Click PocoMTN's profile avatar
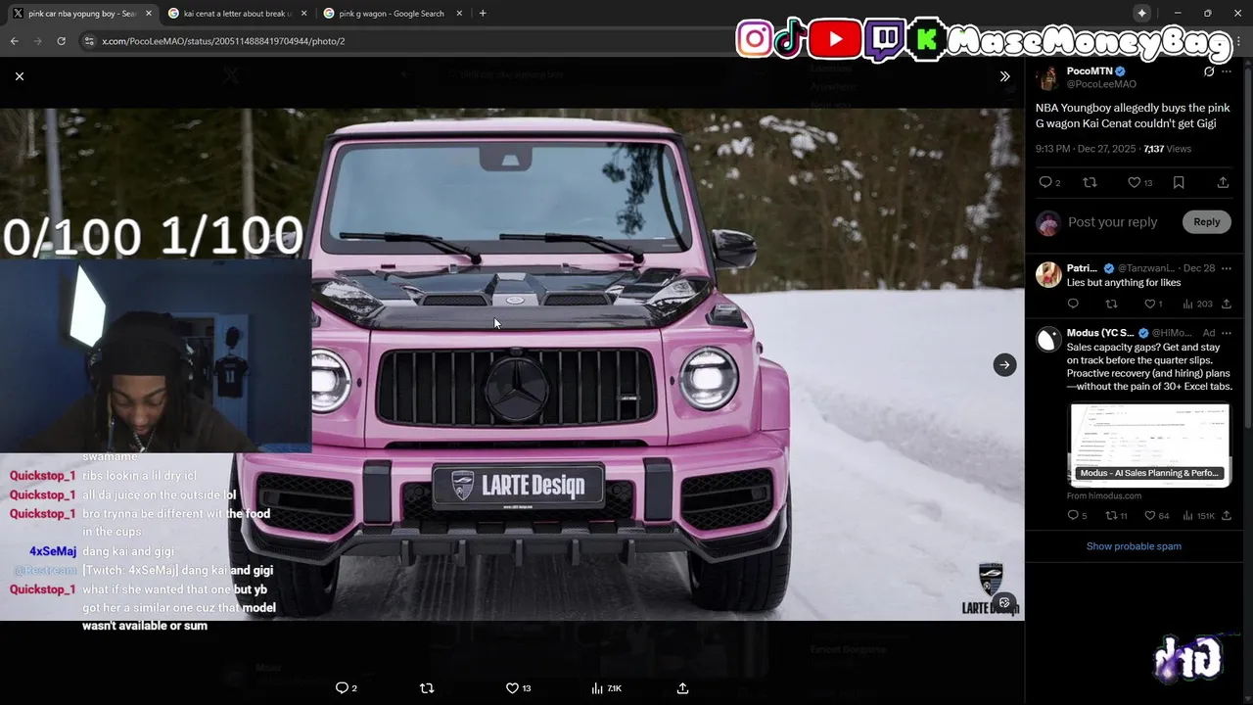 (1048, 78)
